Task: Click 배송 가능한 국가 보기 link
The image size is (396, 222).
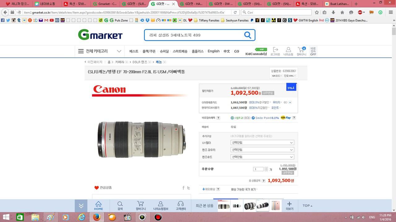Action: (x=243, y=189)
